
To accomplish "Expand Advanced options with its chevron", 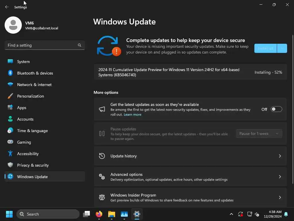I will click(x=280, y=177).
